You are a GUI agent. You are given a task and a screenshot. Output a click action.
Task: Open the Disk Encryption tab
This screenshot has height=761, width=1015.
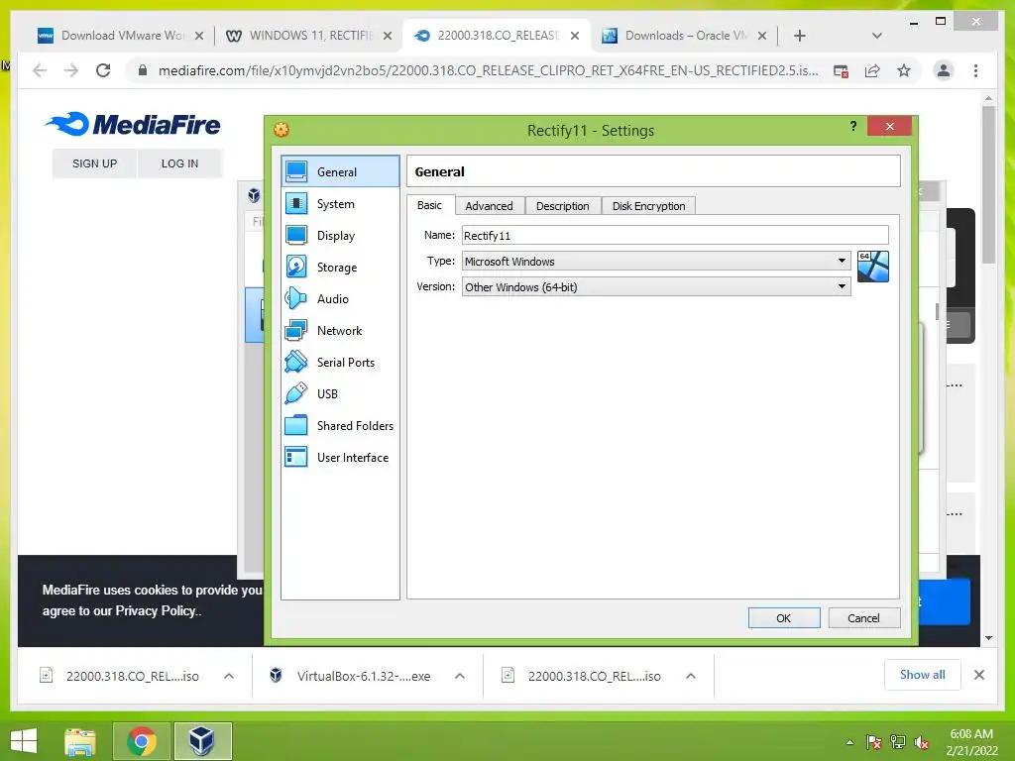click(648, 206)
